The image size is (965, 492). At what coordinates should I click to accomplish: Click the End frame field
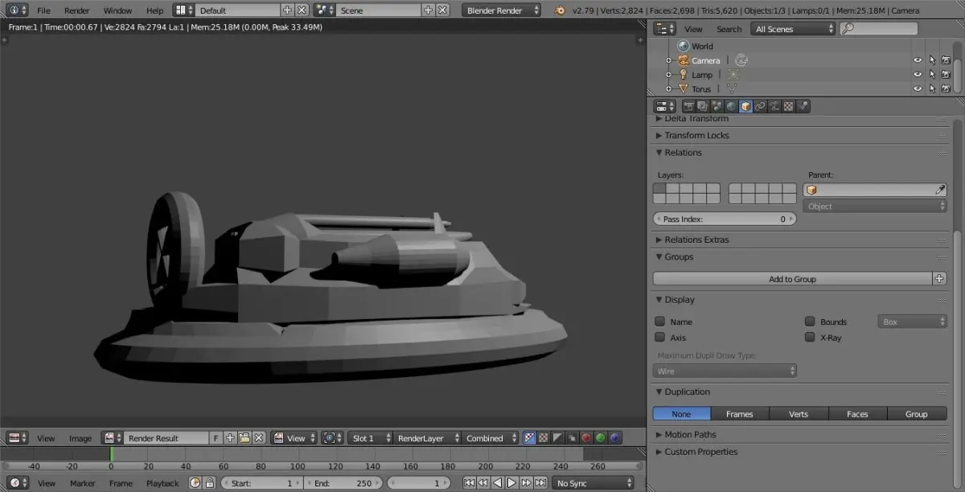pos(342,483)
